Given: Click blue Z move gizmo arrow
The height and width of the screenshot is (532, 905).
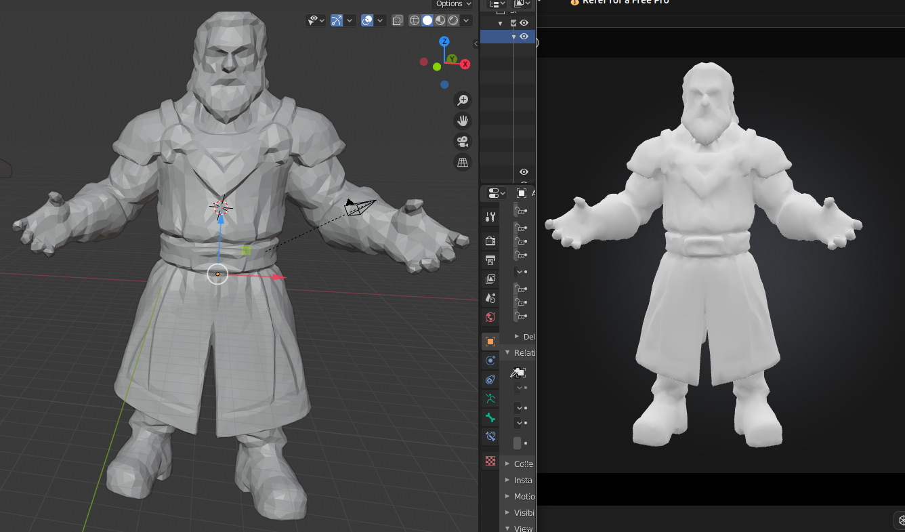Looking at the screenshot, I should pos(220,219).
